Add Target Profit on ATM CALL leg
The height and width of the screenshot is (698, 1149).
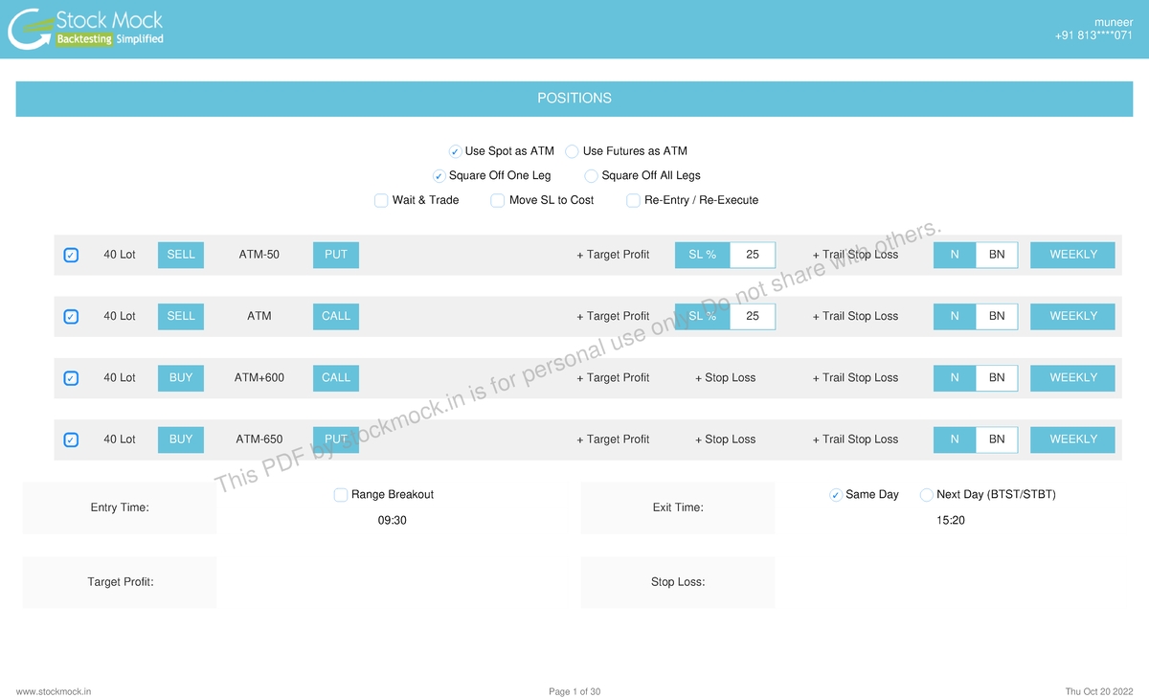point(613,316)
